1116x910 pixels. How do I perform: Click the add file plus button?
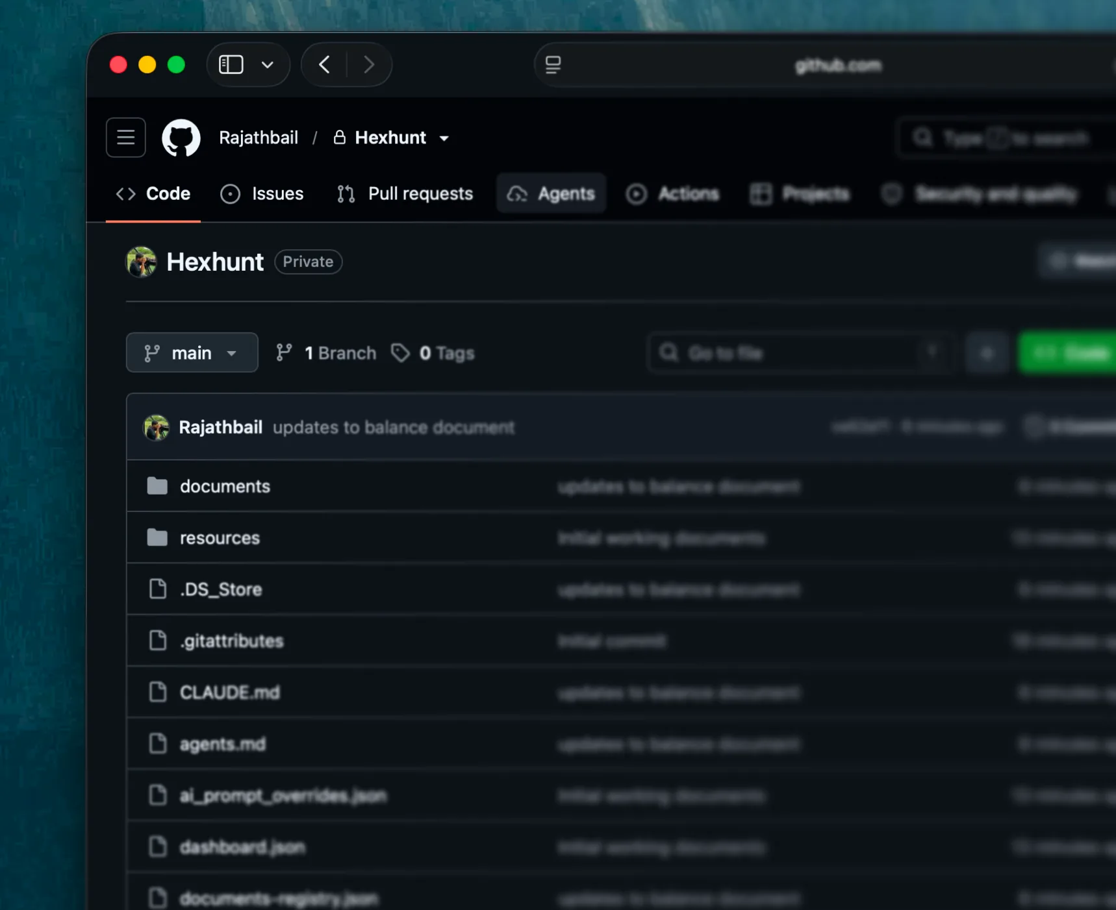tap(987, 352)
